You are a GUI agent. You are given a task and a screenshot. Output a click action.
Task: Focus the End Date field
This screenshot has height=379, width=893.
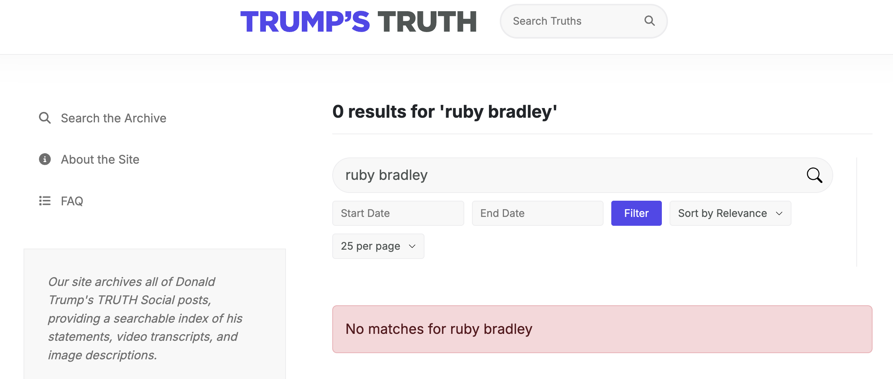point(538,213)
